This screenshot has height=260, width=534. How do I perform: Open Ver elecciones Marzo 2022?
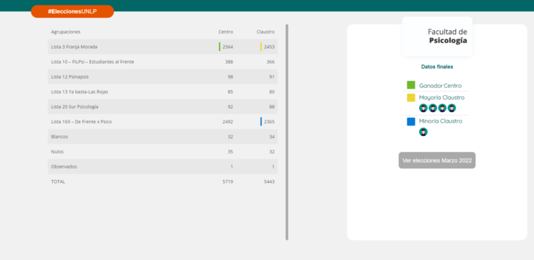point(437,161)
